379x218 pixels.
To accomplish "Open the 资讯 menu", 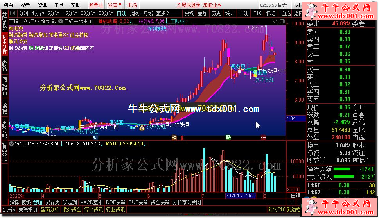I will tap(42, 5).
